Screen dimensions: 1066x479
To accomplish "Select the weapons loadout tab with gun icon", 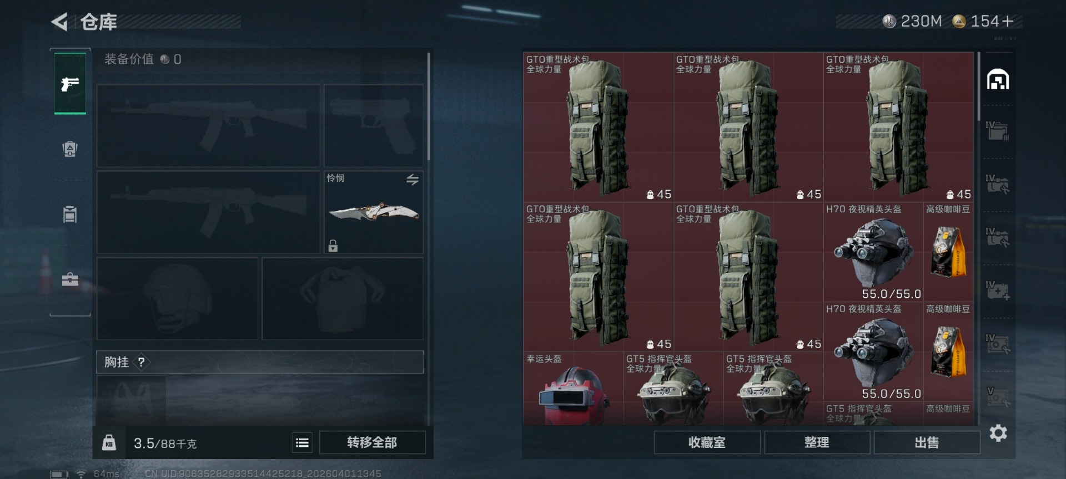I will click(70, 84).
